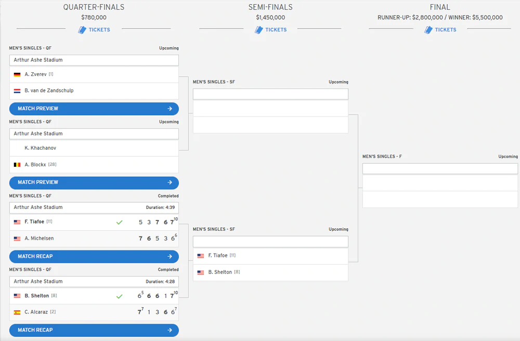Open Match Recap for Tiafoe vs Michelsen
Viewport: 520px width, 341px height.
point(94,256)
